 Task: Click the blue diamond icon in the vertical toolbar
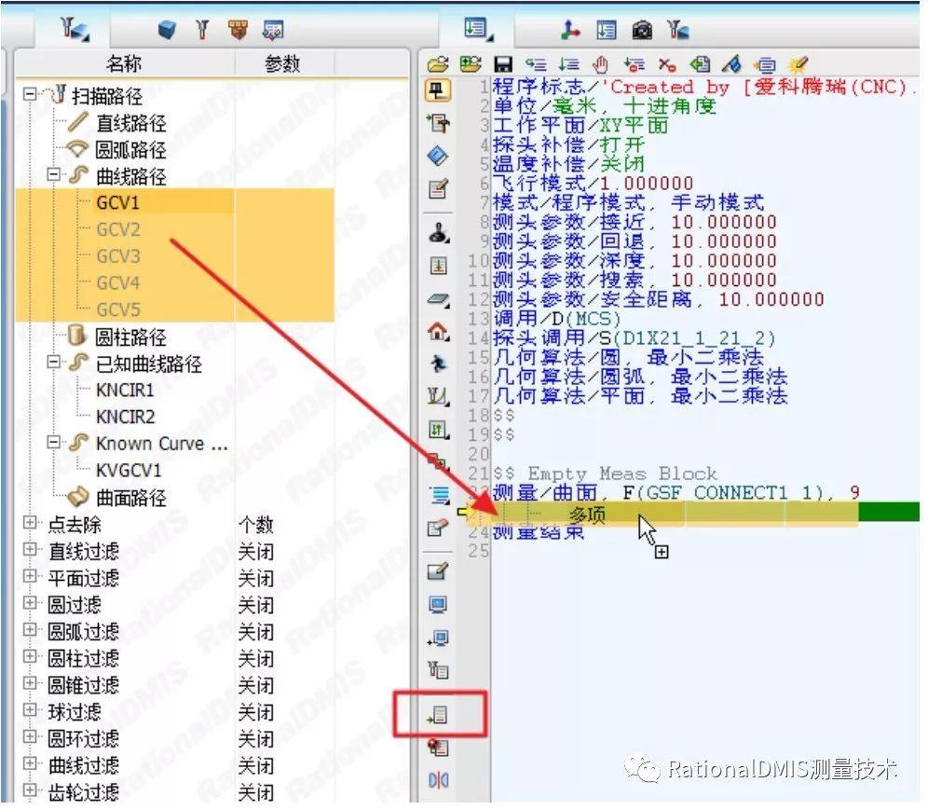(439, 156)
